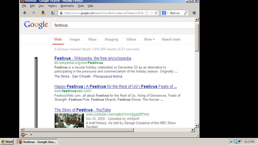Click the Google logo
The height and width of the screenshot is (145, 258).
click(x=36, y=25)
